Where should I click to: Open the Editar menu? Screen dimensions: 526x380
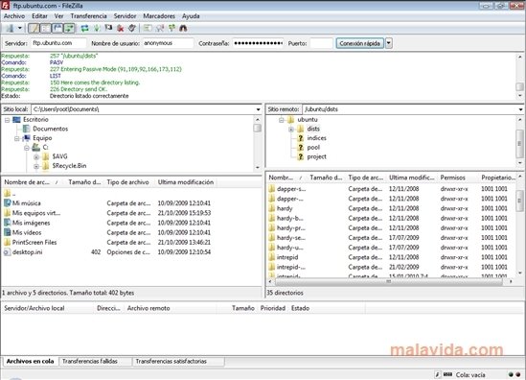[x=39, y=15]
